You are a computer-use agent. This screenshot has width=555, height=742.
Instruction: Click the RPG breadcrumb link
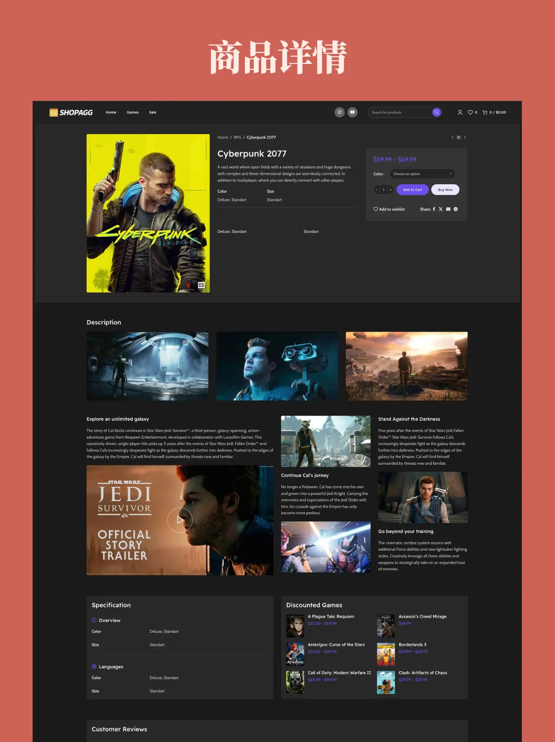[x=237, y=137]
